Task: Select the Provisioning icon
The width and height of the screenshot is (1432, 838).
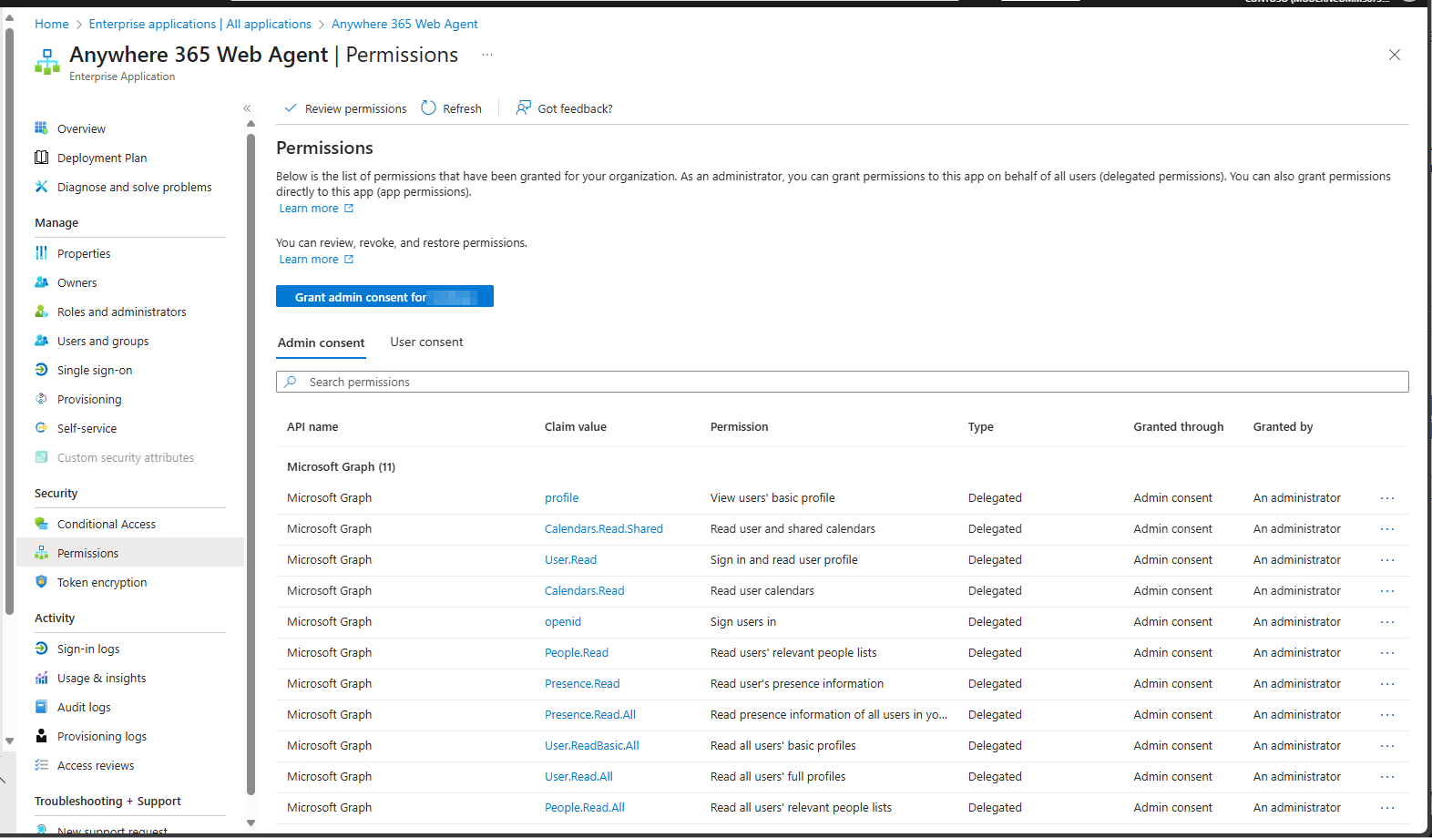Action: (x=41, y=399)
